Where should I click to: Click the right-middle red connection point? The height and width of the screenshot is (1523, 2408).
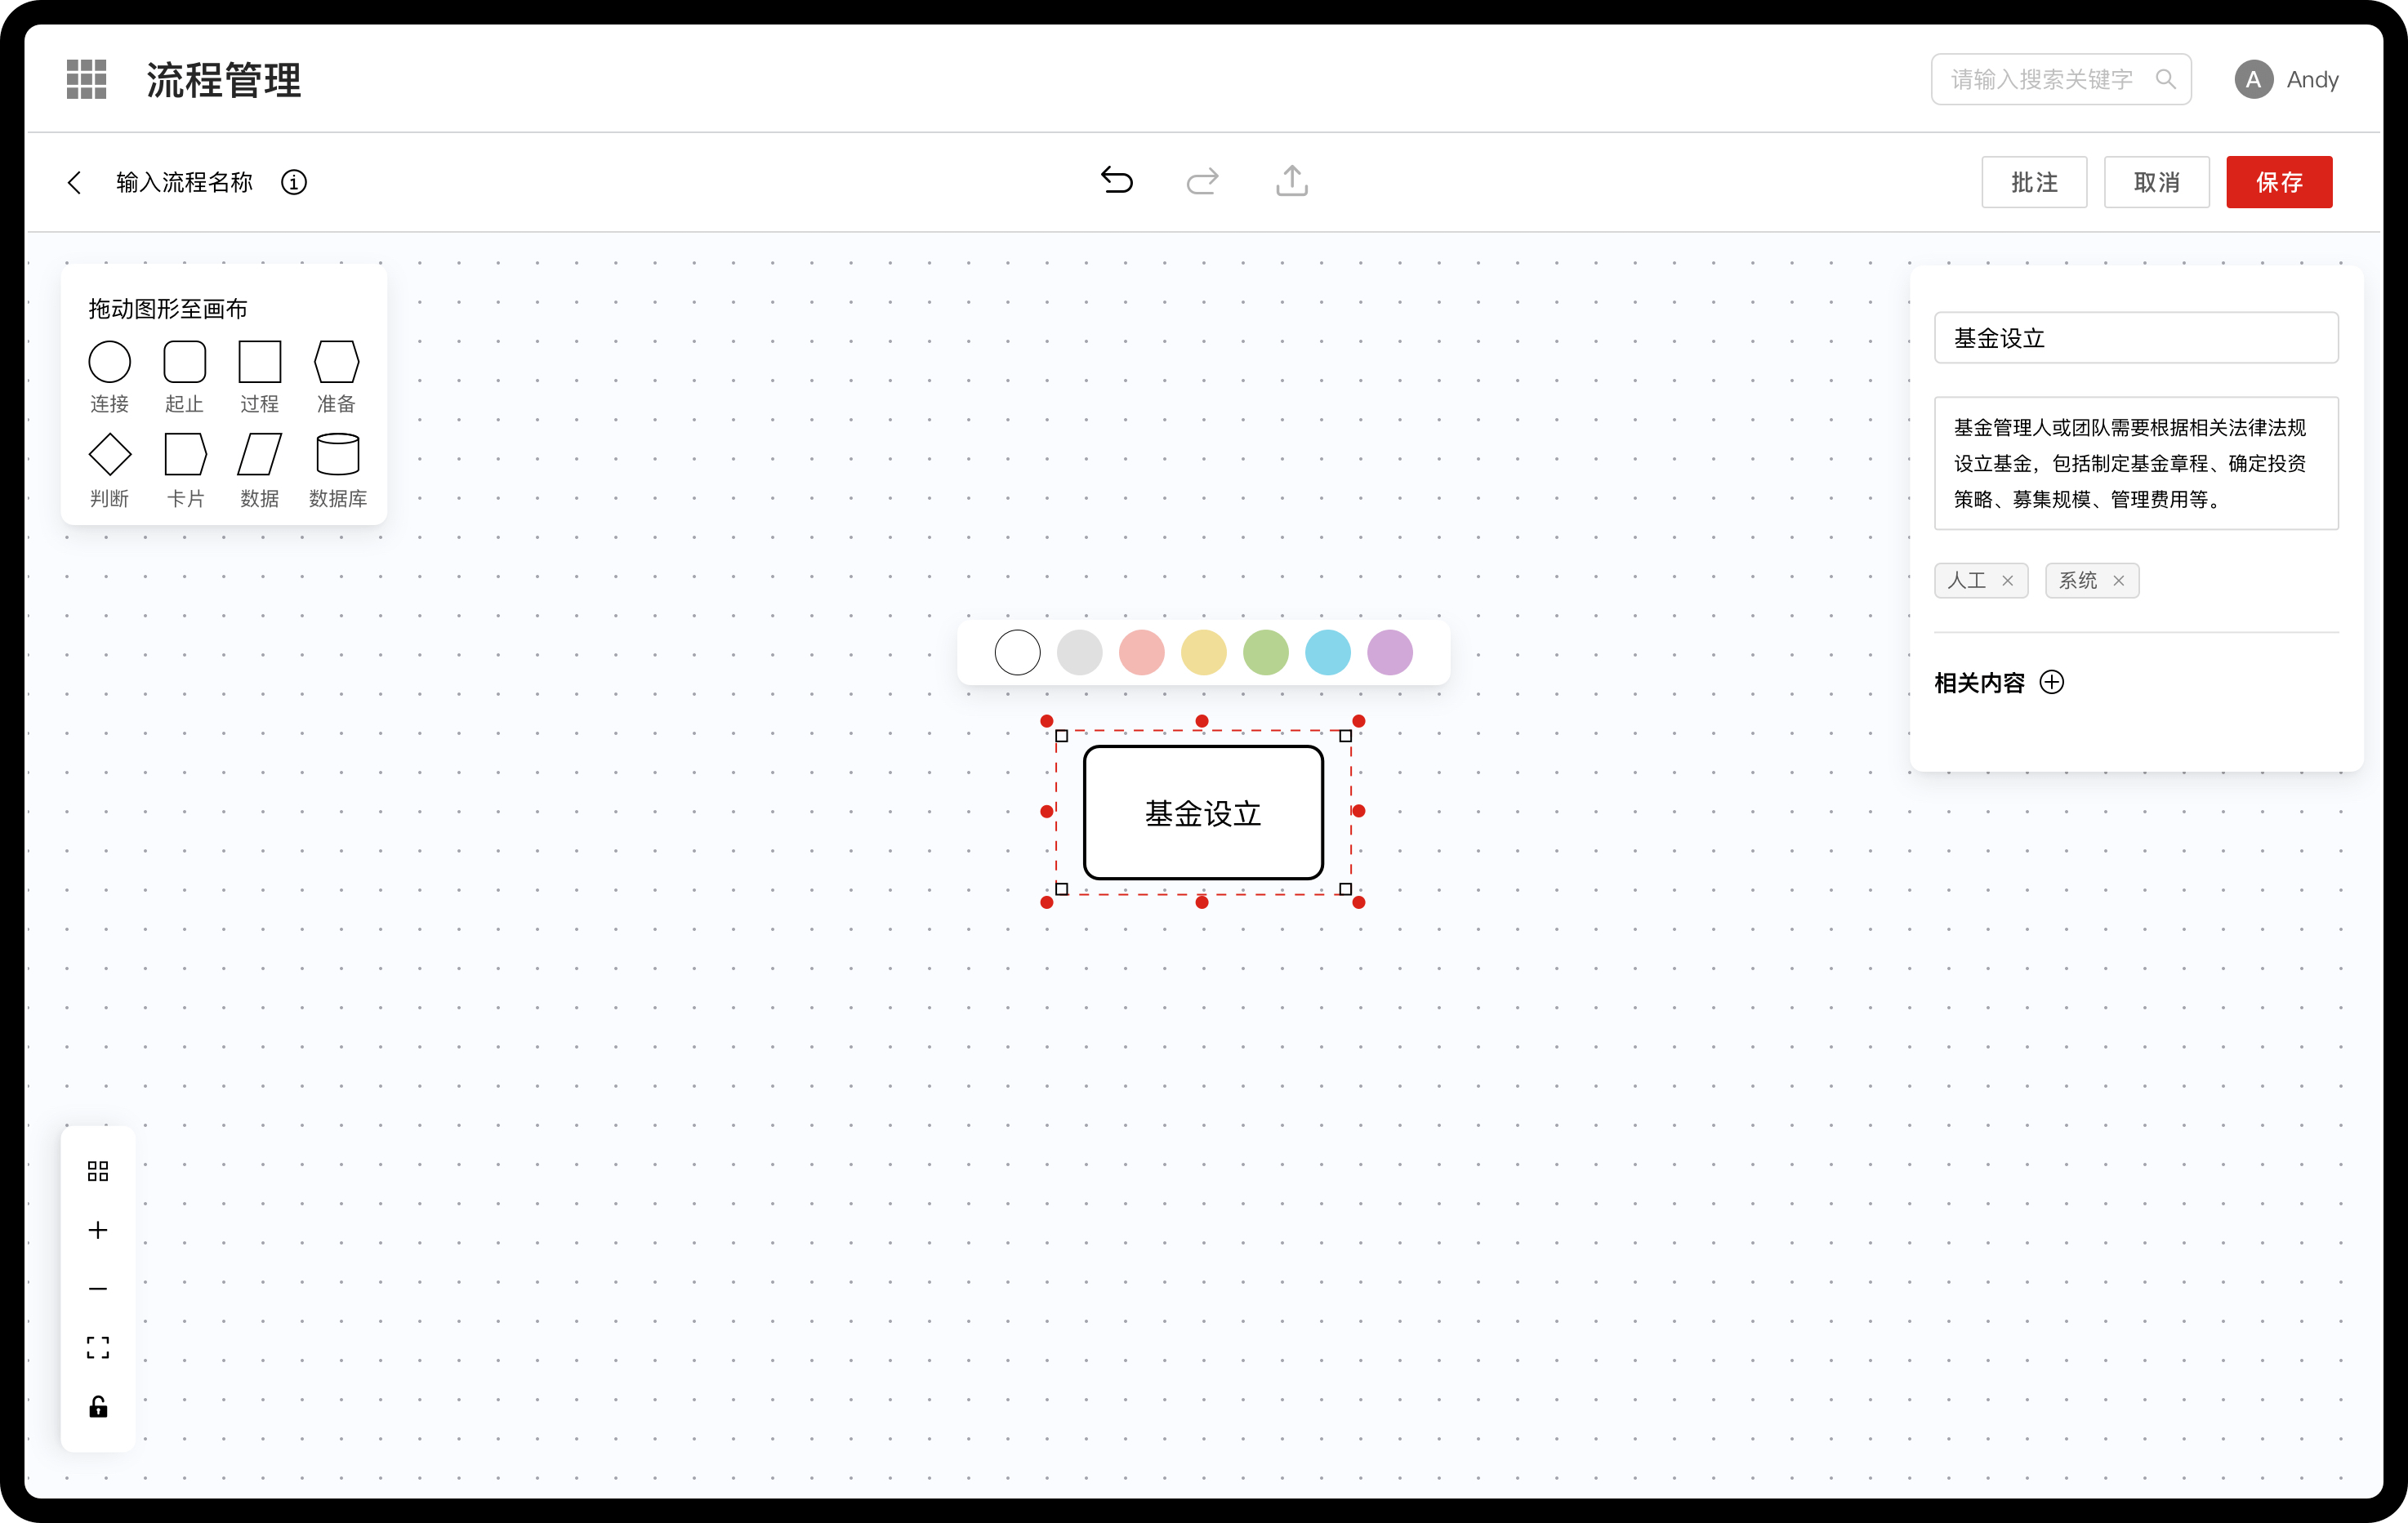pos(1358,811)
